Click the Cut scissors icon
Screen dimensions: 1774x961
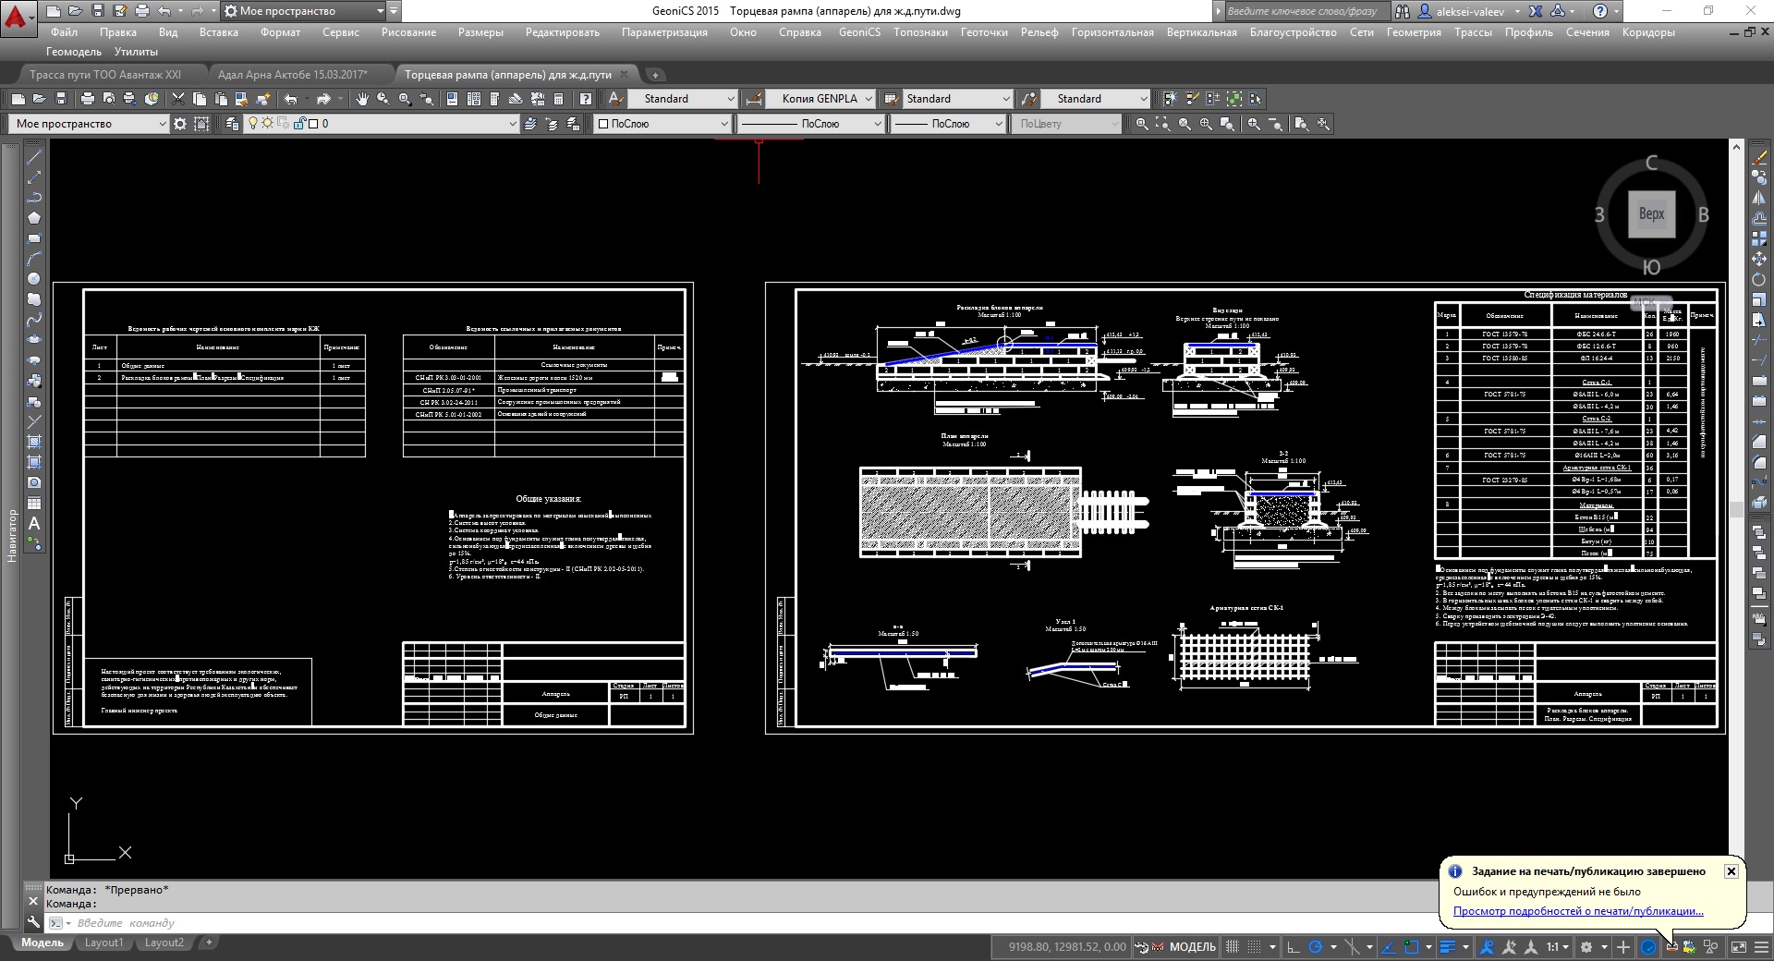tap(178, 99)
